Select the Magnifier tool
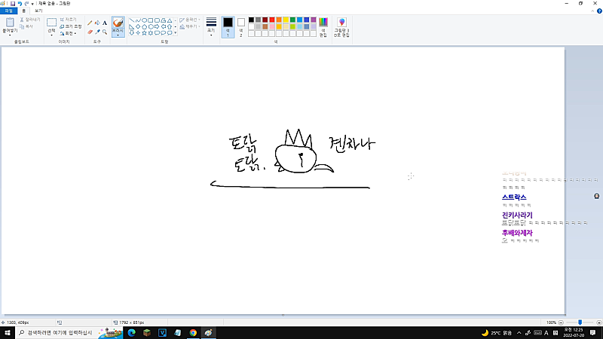 point(105,32)
